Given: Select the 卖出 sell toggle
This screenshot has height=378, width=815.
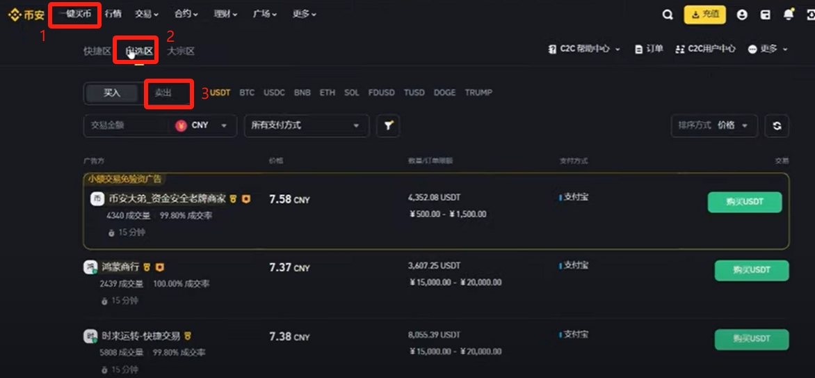Looking at the screenshot, I should click(x=163, y=93).
